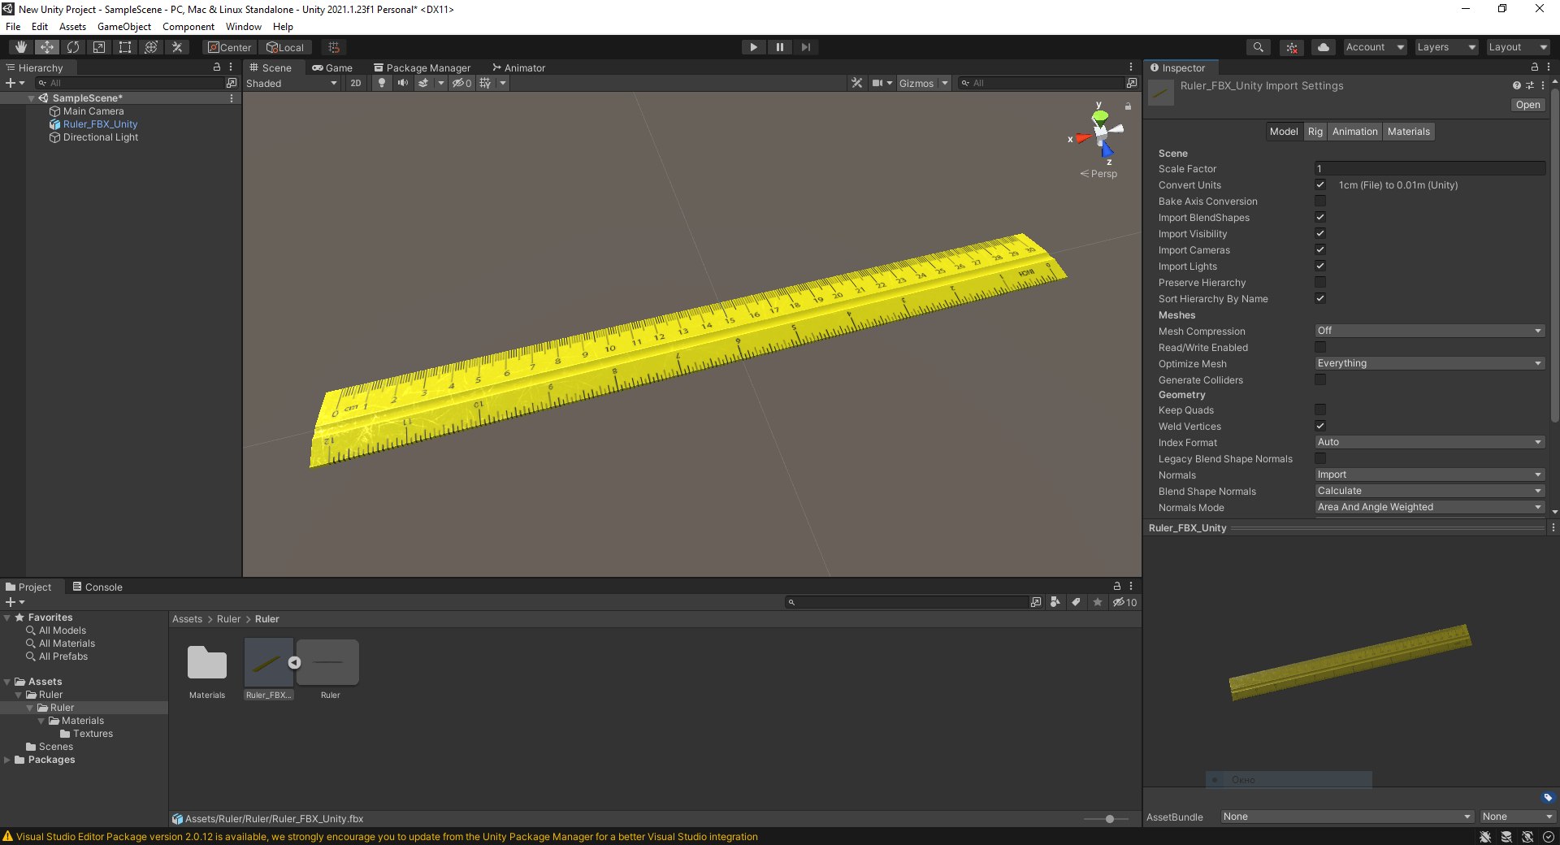This screenshot has width=1560, height=845.
Task: Open the Layers dropdown
Action: 1445,47
